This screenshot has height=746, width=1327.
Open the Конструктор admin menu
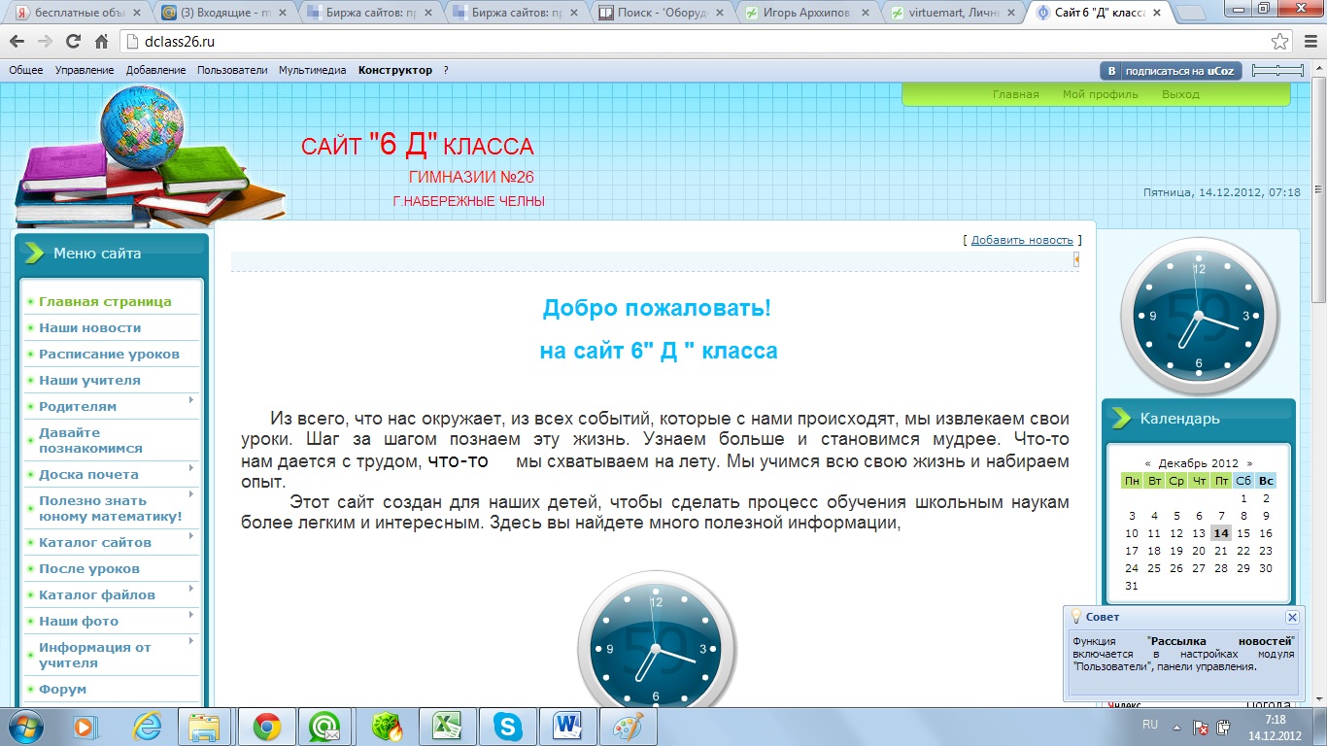coord(395,70)
